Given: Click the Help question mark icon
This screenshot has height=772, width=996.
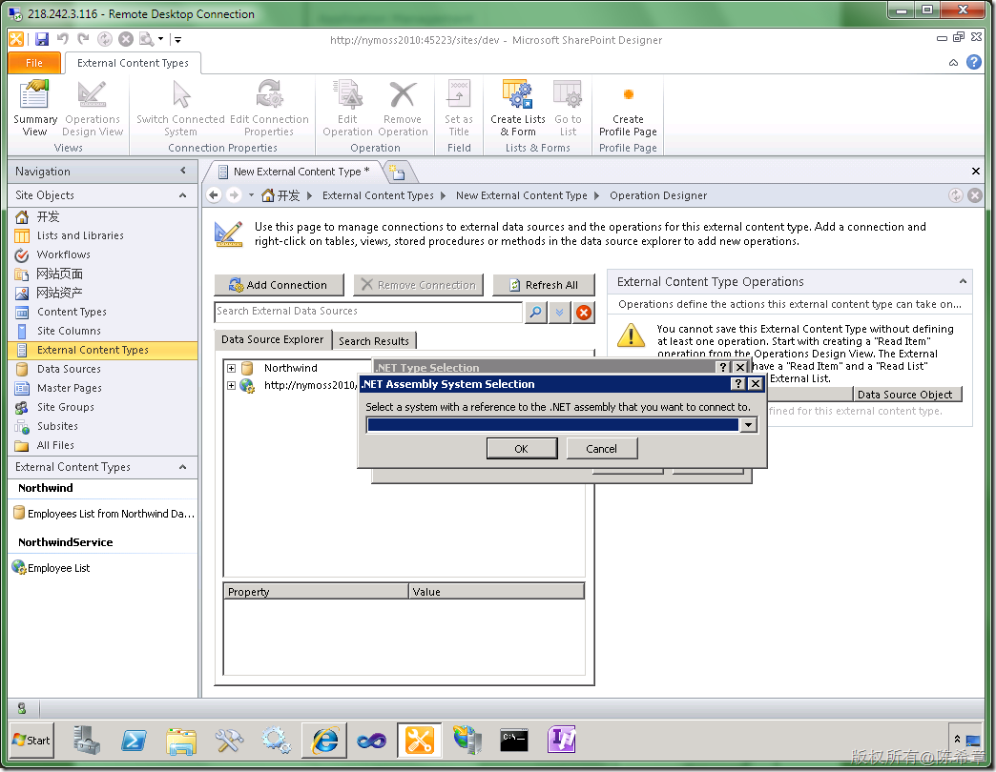Looking at the screenshot, I should 974,62.
